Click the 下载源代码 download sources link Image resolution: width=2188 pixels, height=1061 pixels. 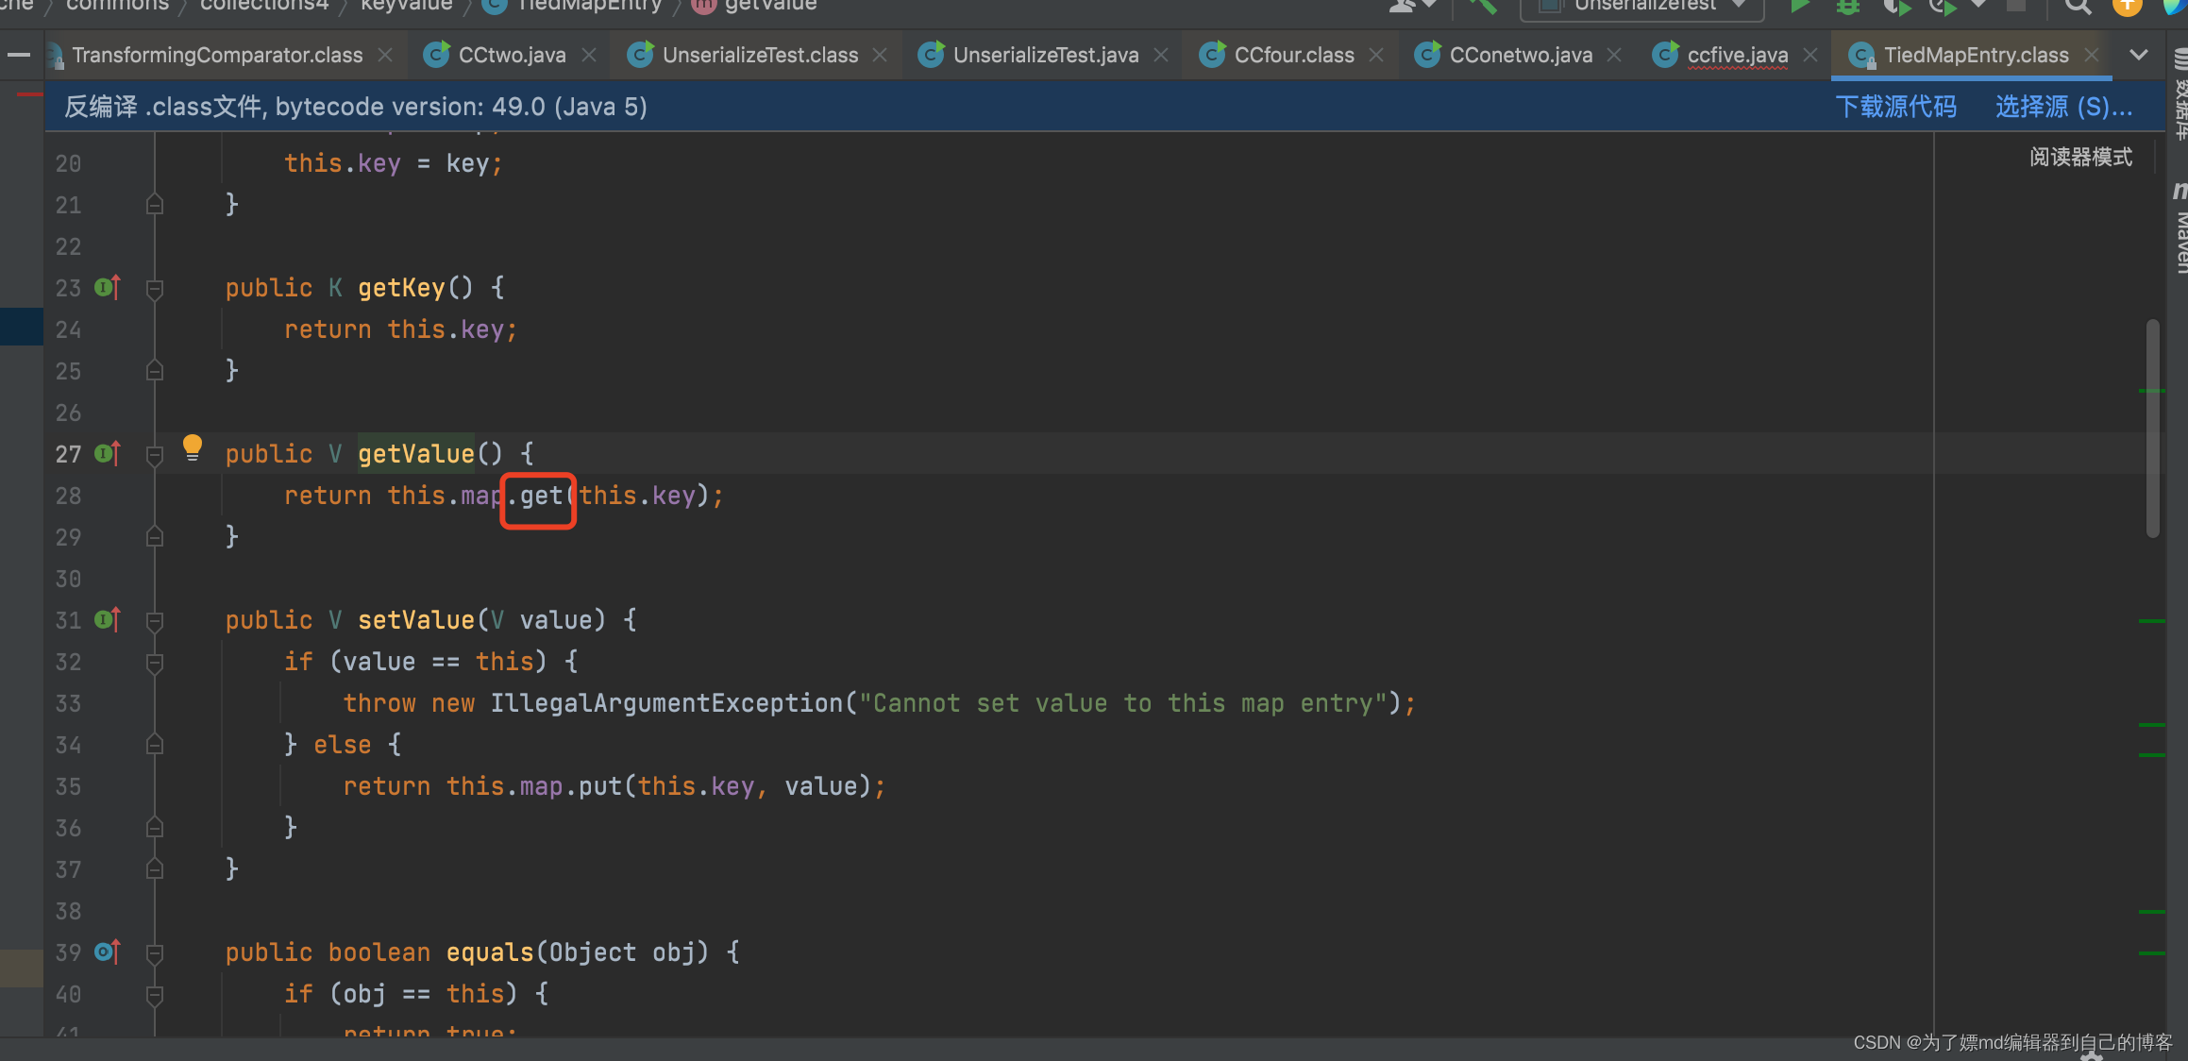click(1895, 106)
